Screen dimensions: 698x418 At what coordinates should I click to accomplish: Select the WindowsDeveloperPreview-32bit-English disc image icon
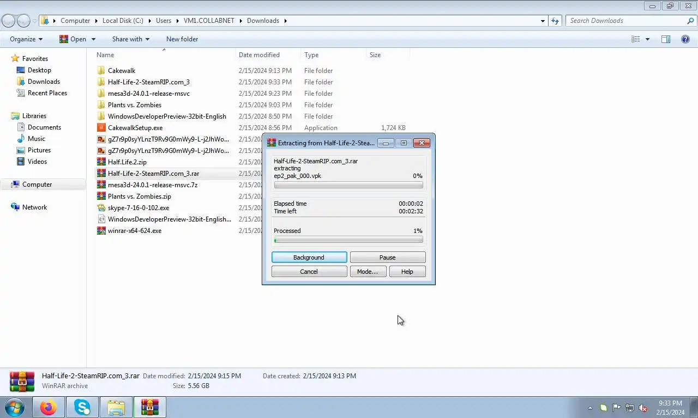tap(101, 219)
